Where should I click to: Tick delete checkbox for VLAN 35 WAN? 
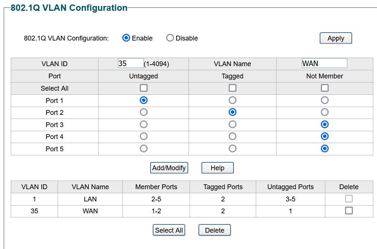click(x=349, y=211)
